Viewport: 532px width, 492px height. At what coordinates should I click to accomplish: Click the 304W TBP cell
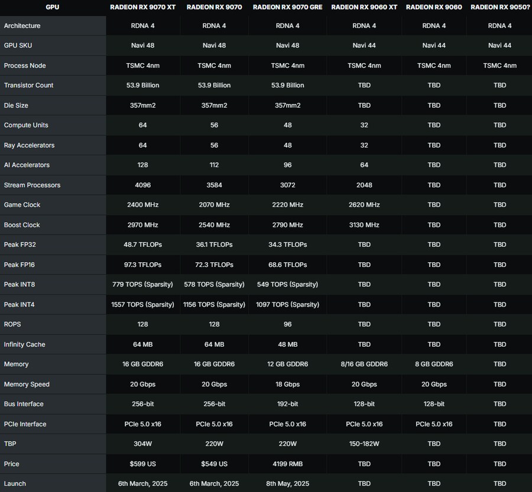point(142,444)
